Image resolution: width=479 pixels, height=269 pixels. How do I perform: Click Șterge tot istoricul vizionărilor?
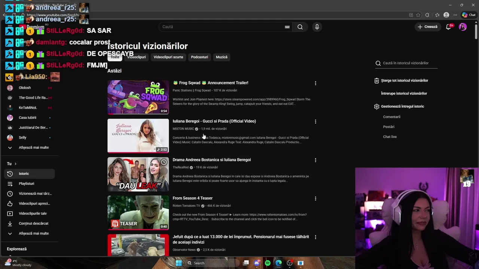tap(405, 80)
